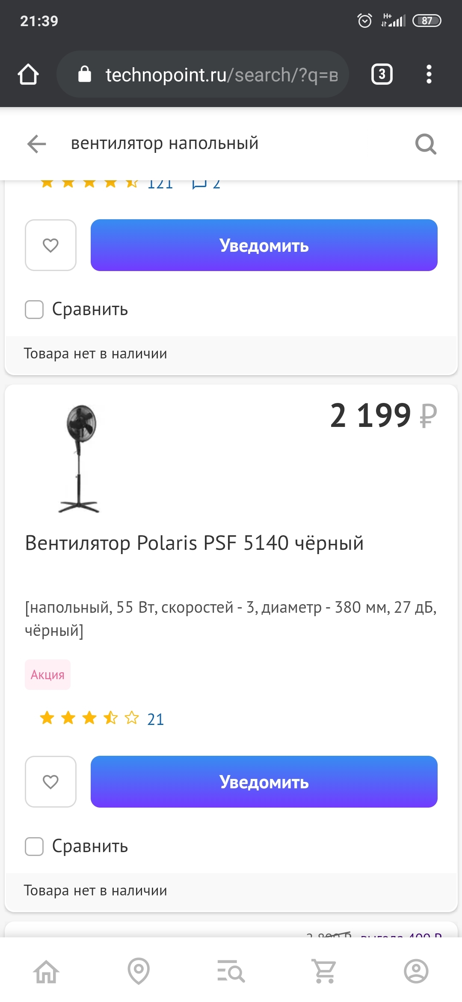
Task: Tap the magnifier search icon
Action: tap(426, 144)
